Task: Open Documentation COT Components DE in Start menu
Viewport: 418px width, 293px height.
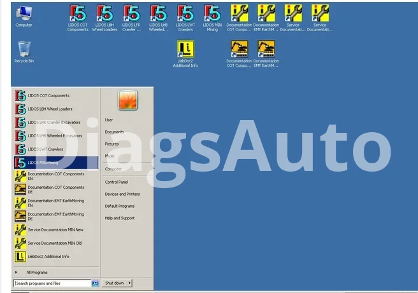Action: [56, 189]
